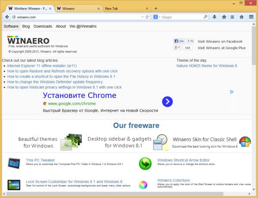Open the Blog menu item
Viewport: 258px width, 198px height.
(26, 26)
